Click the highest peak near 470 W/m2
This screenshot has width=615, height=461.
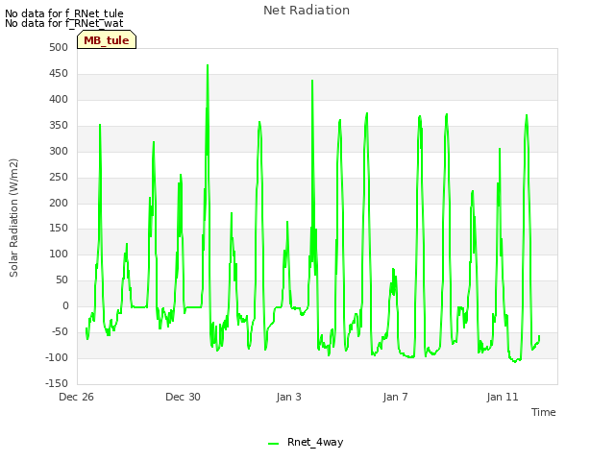(x=208, y=65)
